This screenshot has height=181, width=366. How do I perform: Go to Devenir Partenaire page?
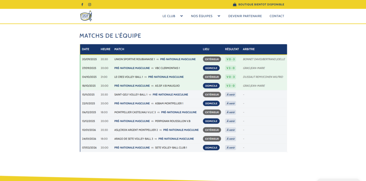tap(245, 16)
